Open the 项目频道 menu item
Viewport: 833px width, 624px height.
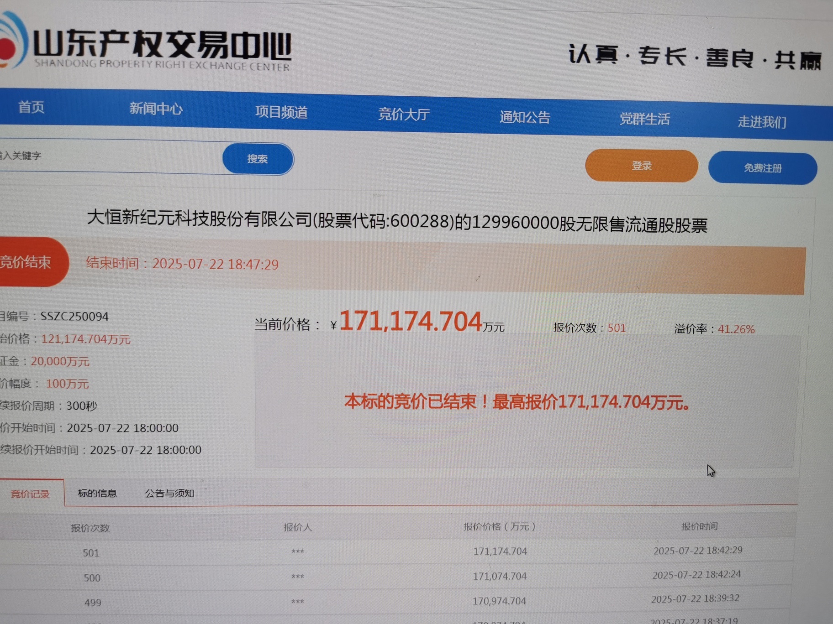click(x=281, y=112)
